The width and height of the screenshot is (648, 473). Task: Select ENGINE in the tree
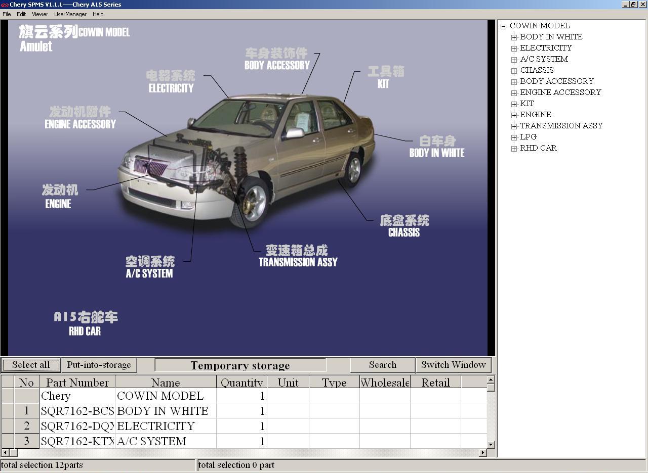tap(536, 115)
